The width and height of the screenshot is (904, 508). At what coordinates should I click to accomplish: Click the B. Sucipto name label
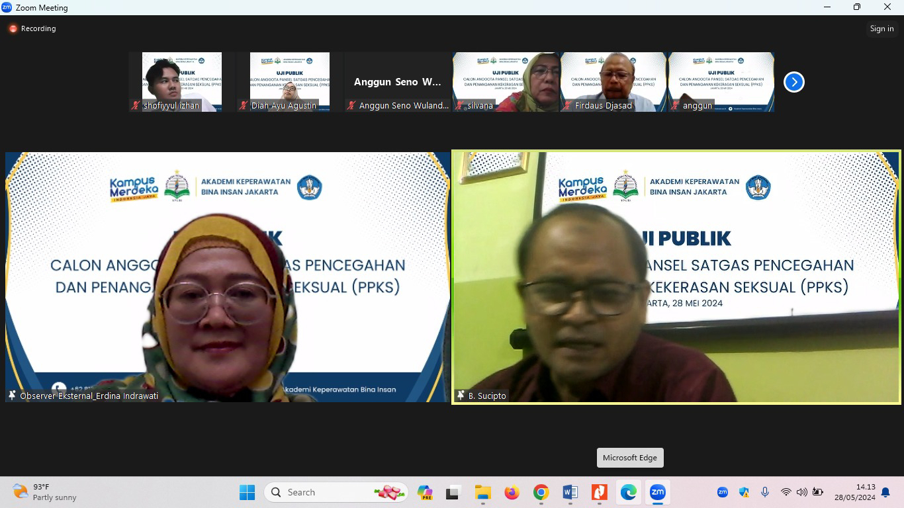pyautogui.click(x=487, y=396)
